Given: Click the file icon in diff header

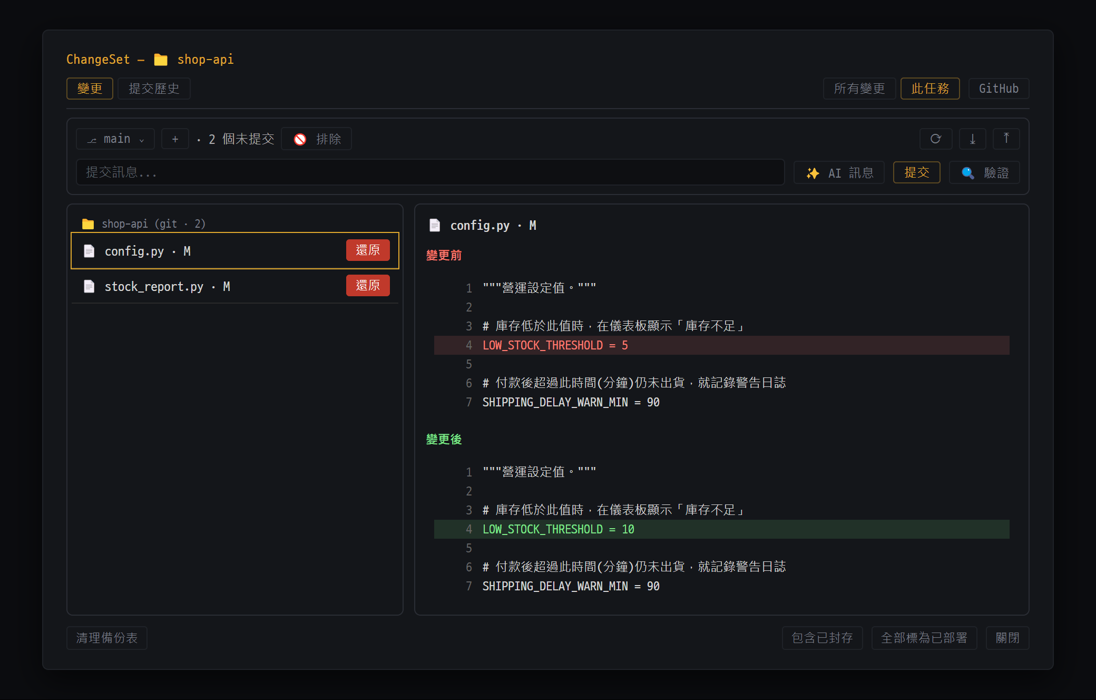Looking at the screenshot, I should pyautogui.click(x=435, y=225).
